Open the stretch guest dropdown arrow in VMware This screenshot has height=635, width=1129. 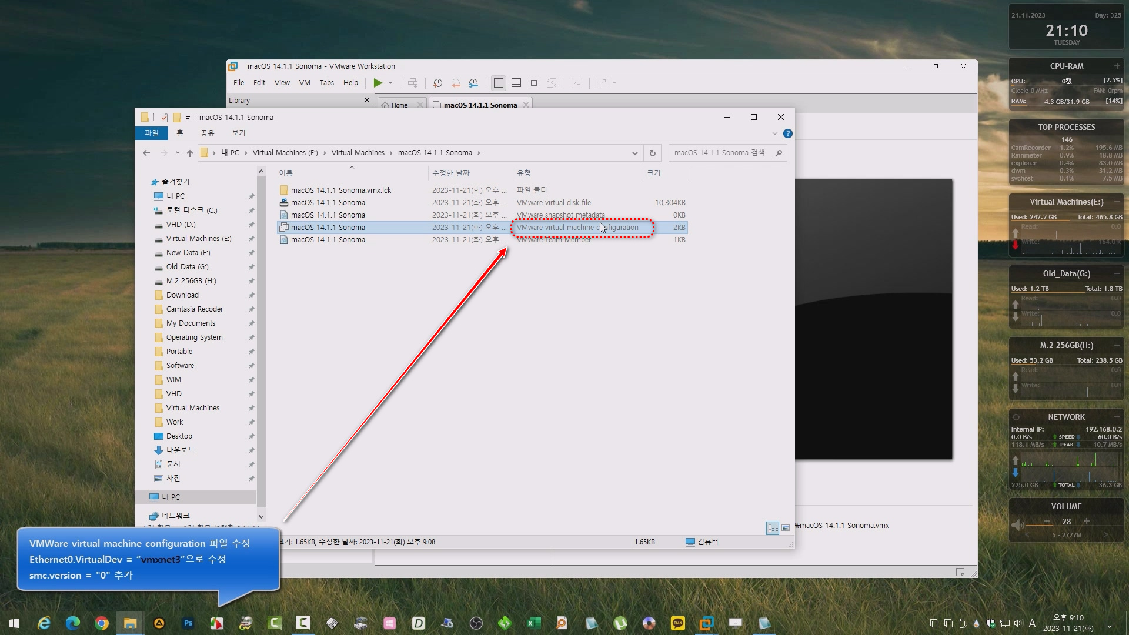click(x=614, y=83)
